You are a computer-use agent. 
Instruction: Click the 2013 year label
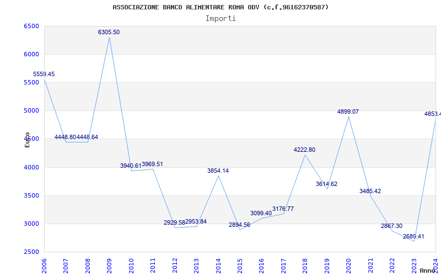click(196, 266)
